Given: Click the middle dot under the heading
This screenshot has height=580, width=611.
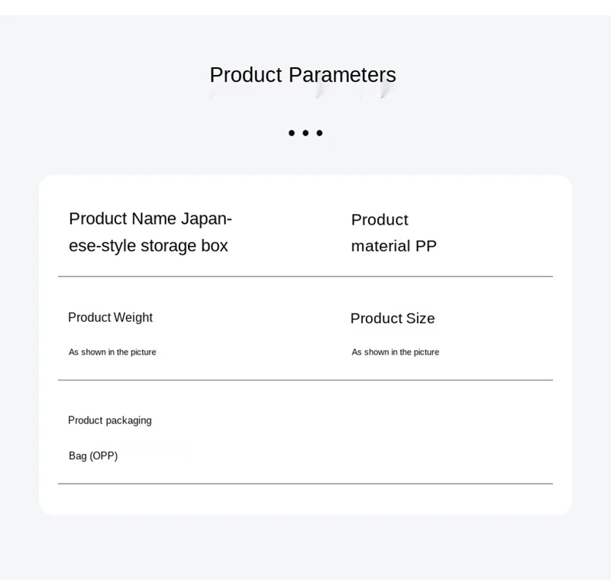Looking at the screenshot, I should click(x=305, y=133).
